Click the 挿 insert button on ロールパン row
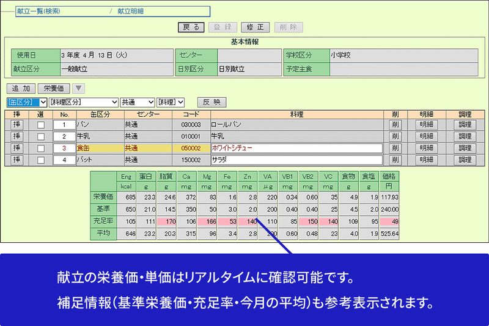489x326 pixels. tap(17, 125)
